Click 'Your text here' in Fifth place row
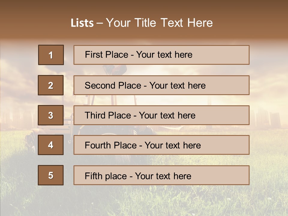Image resolution: width=288 pixels, height=216 pixels. tap(163, 176)
